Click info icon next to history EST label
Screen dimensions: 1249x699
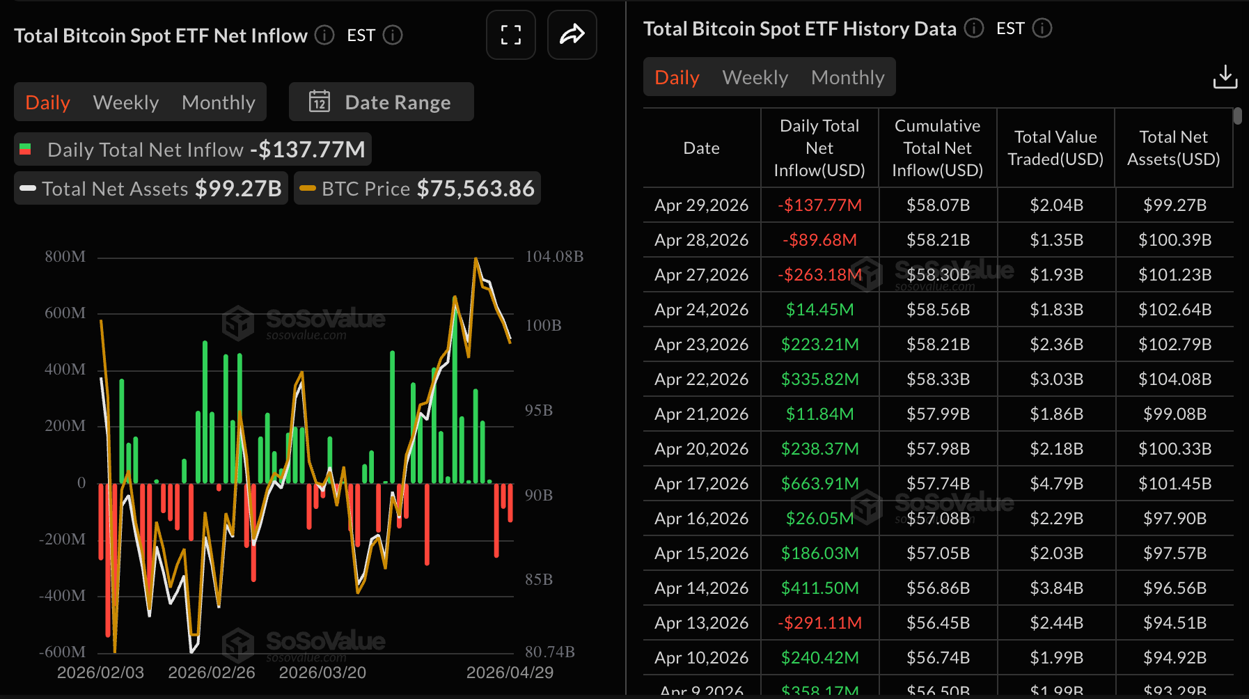(x=1042, y=29)
